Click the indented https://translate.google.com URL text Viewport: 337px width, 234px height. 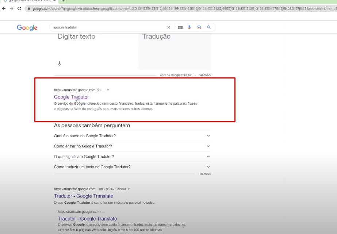tap(81, 212)
